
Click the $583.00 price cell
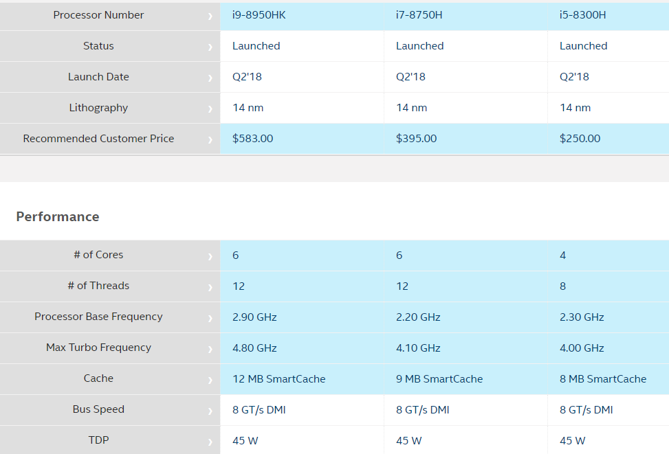(x=253, y=139)
